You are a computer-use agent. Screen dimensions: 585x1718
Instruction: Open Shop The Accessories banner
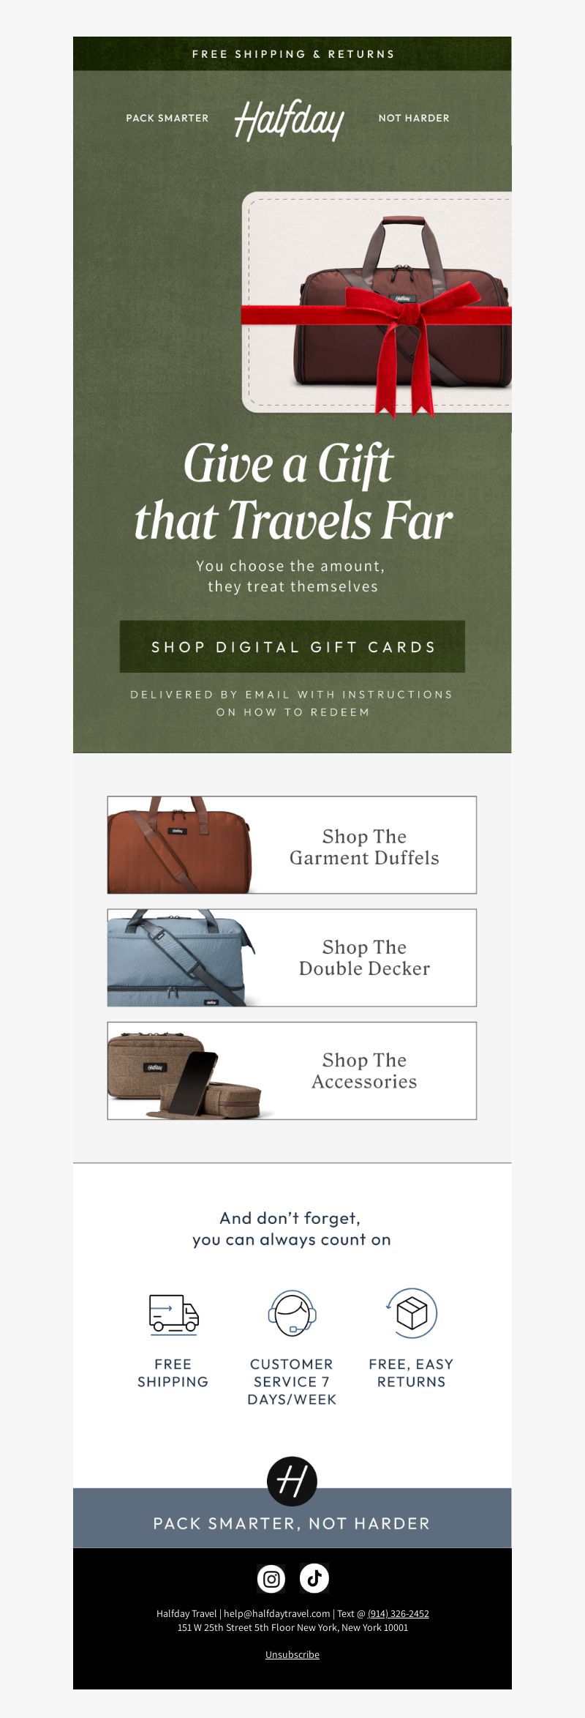(x=292, y=1070)
